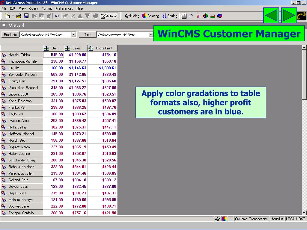Viewport: 307px width, 230px height.
Task: Switch to bar chart view icon
Action: pos(198,16)
